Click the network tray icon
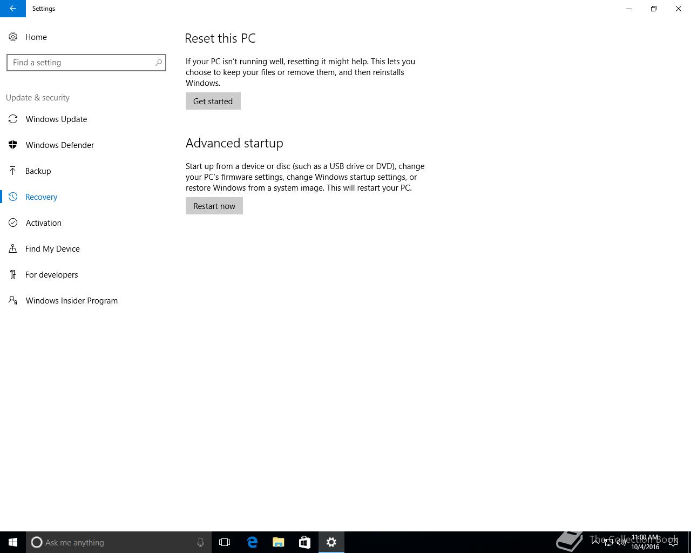This screenshot has height=553, width=691. point(608,542)
